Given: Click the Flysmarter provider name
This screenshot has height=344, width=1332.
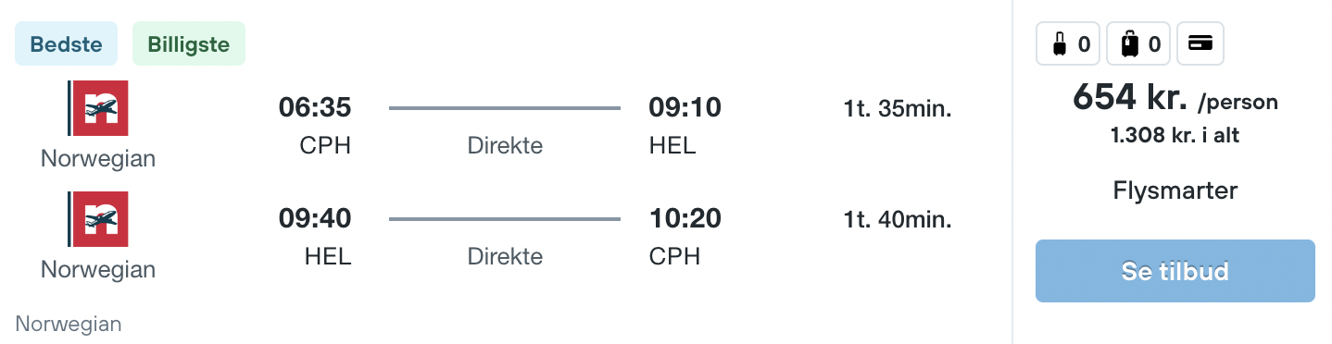Looking at the screenshot, I should pyautogui.click(x=1175, y=191).
